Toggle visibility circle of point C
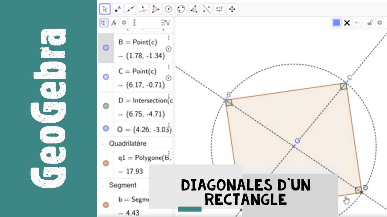Screen dimensions: 387x217 click(106, 77)
